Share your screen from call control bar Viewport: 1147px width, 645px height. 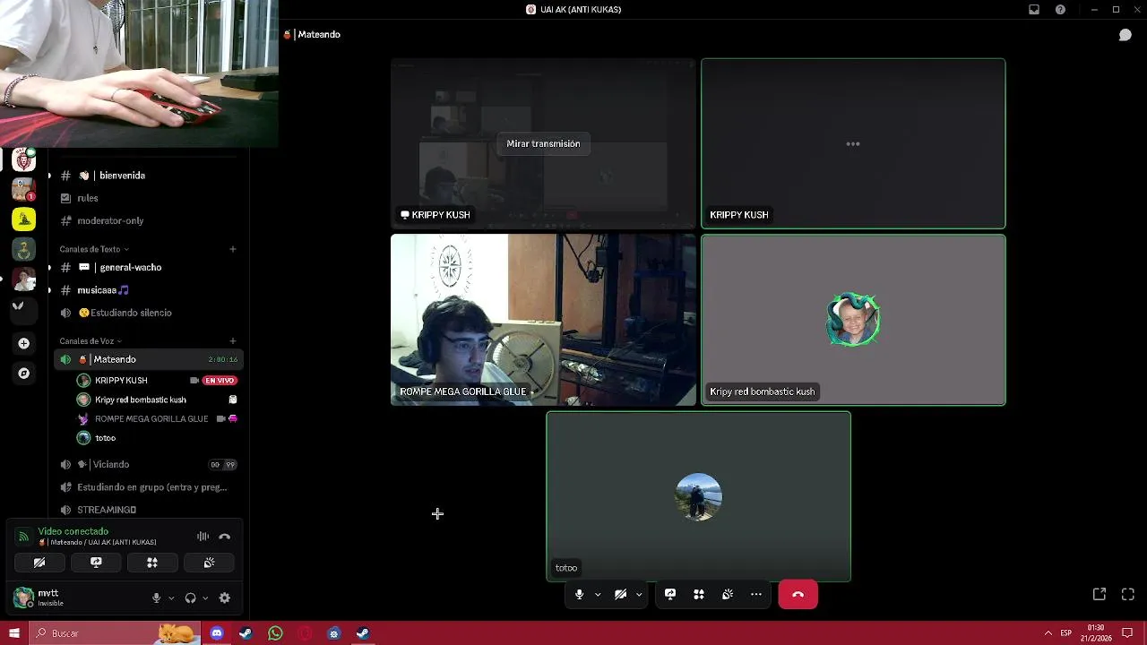pyautogui.click(x=670, y=594)
